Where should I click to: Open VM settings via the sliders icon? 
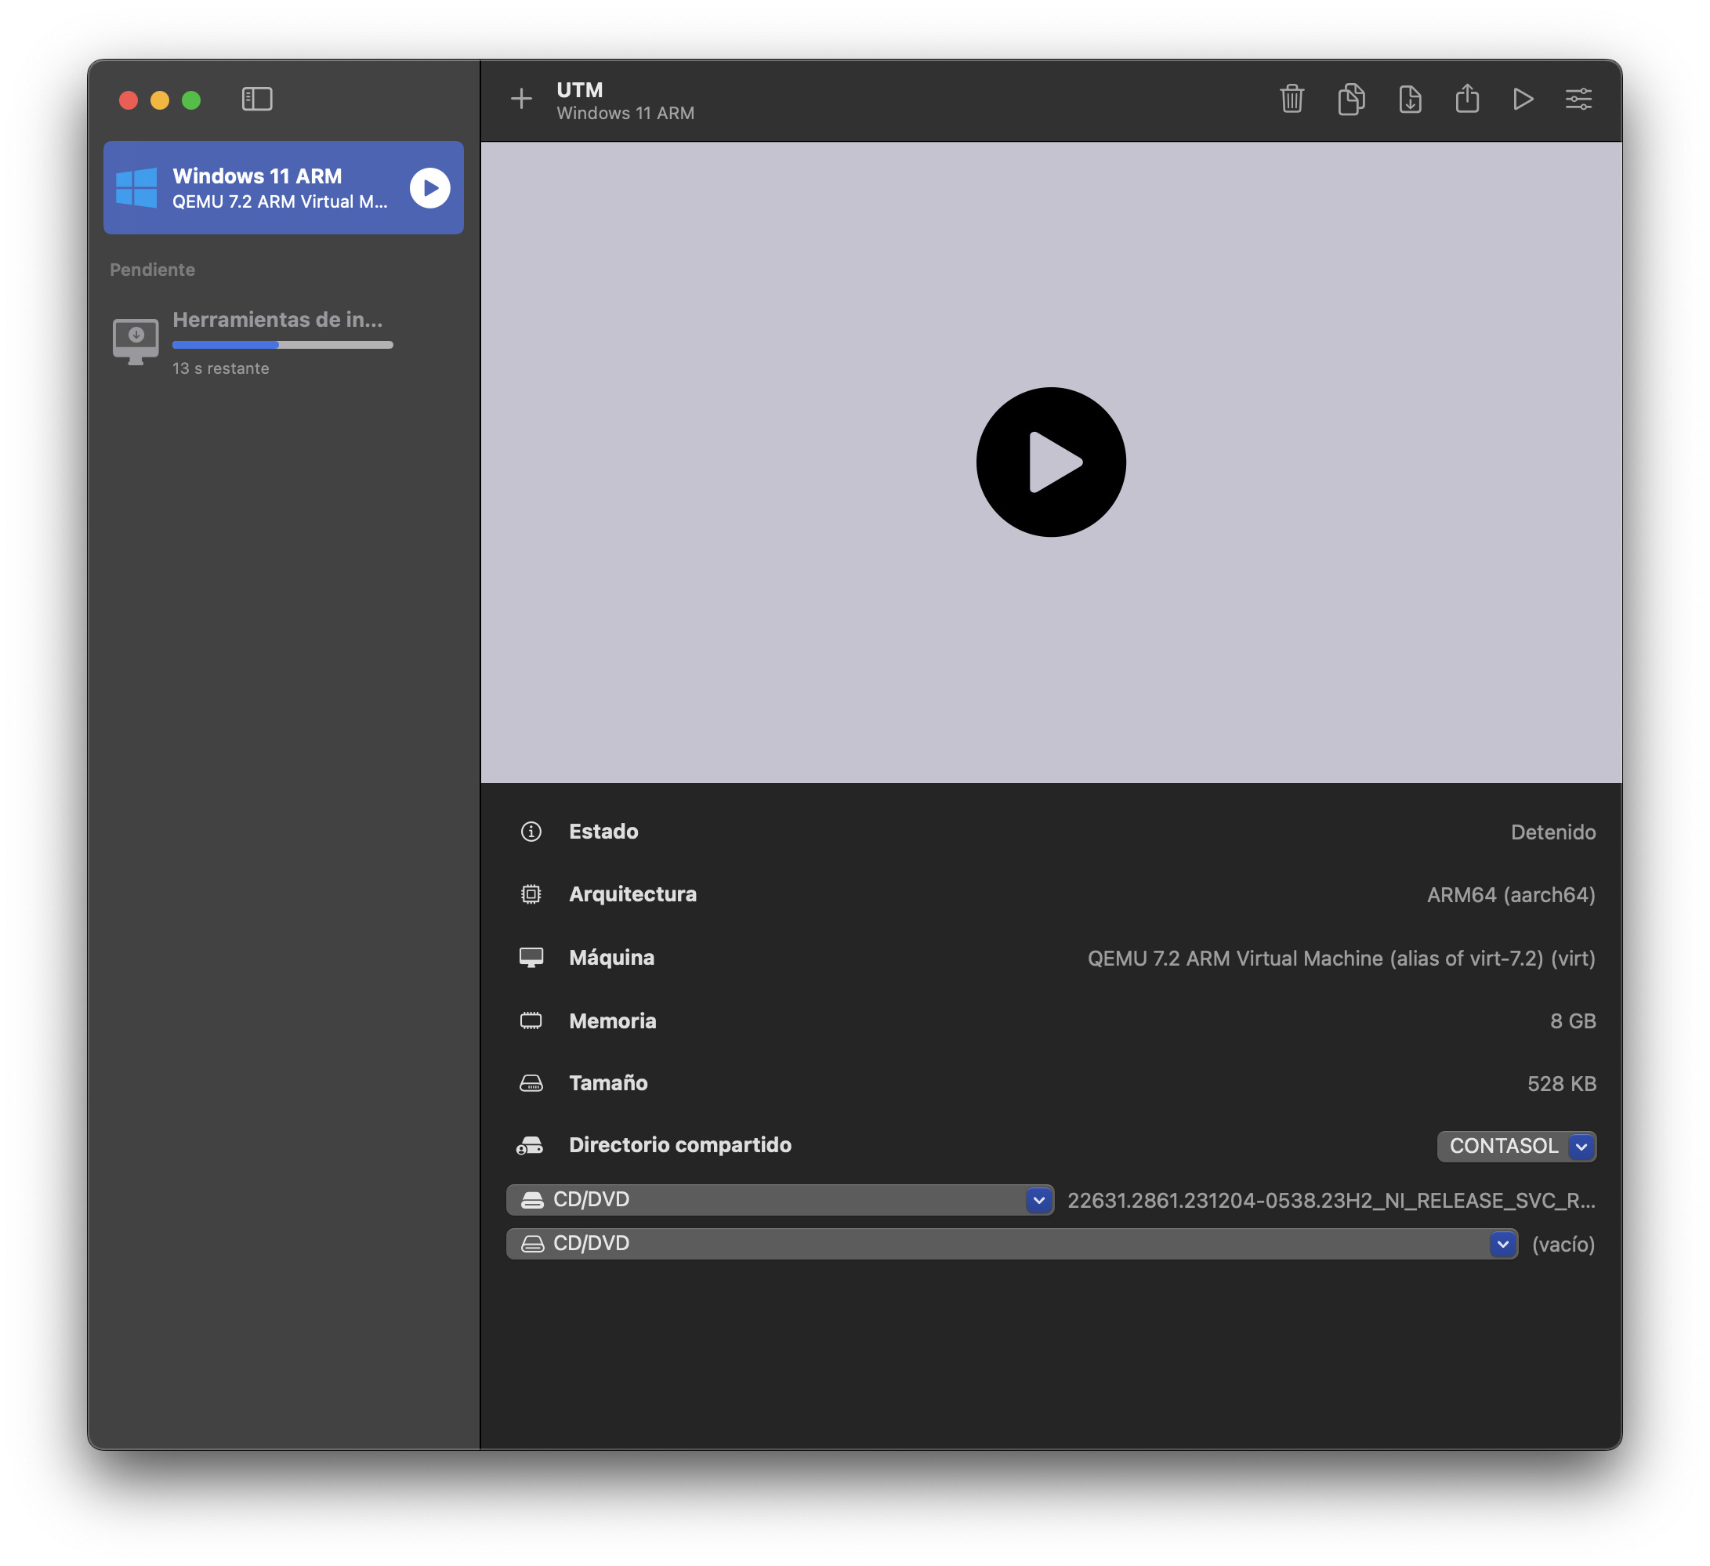(x=1578, y=100)
